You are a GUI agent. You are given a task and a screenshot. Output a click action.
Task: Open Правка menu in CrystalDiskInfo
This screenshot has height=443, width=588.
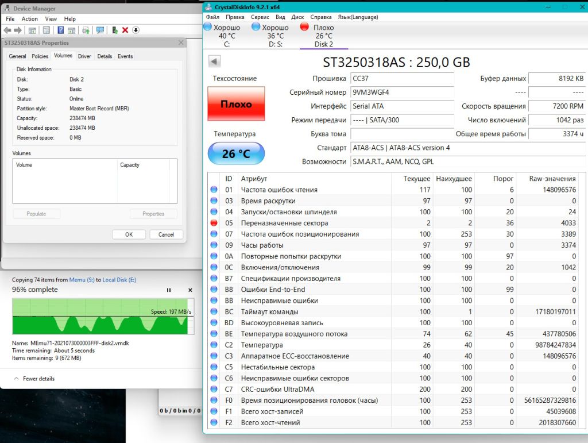[235, 17]
